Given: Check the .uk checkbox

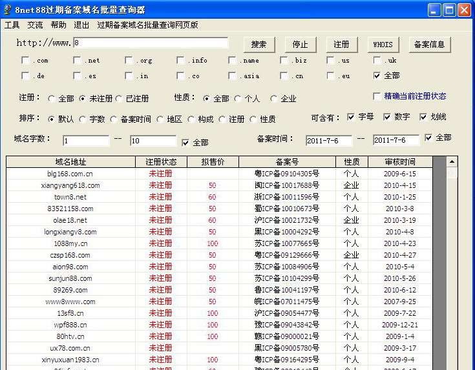Looking at the screenshot, I should click(377, 60).
